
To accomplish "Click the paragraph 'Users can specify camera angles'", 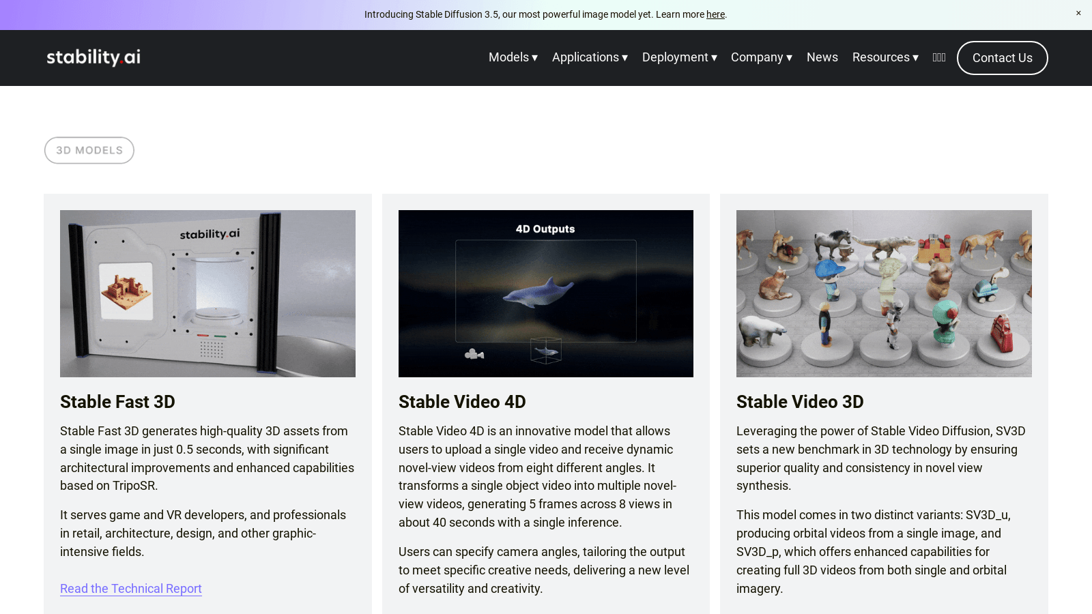I will (x=546, y=570).
